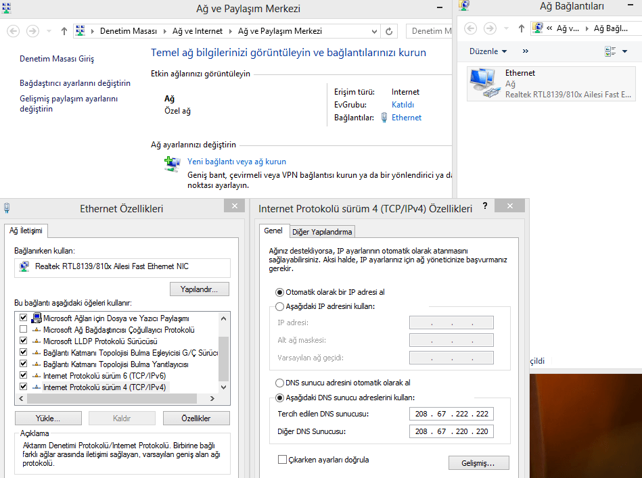Go back in Ağ ve Paylaşım Merkezi window

click(13, 31)
